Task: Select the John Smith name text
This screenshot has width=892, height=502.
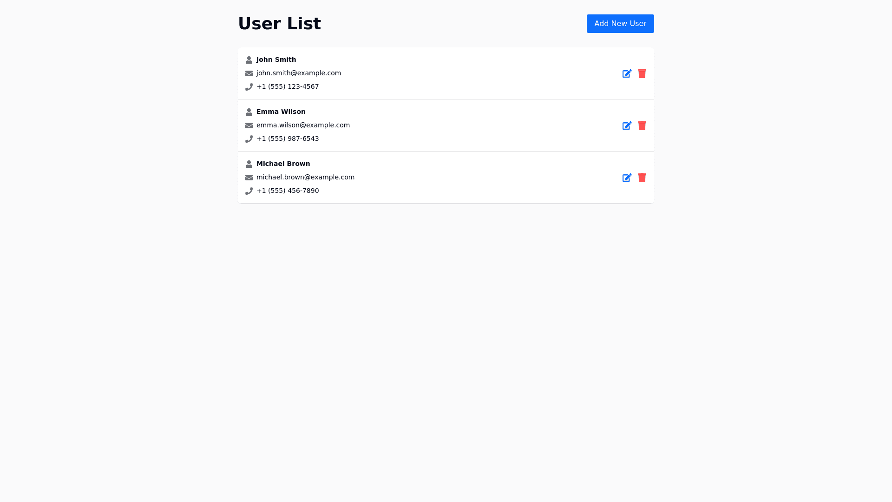Action: (x=276, y=59)
